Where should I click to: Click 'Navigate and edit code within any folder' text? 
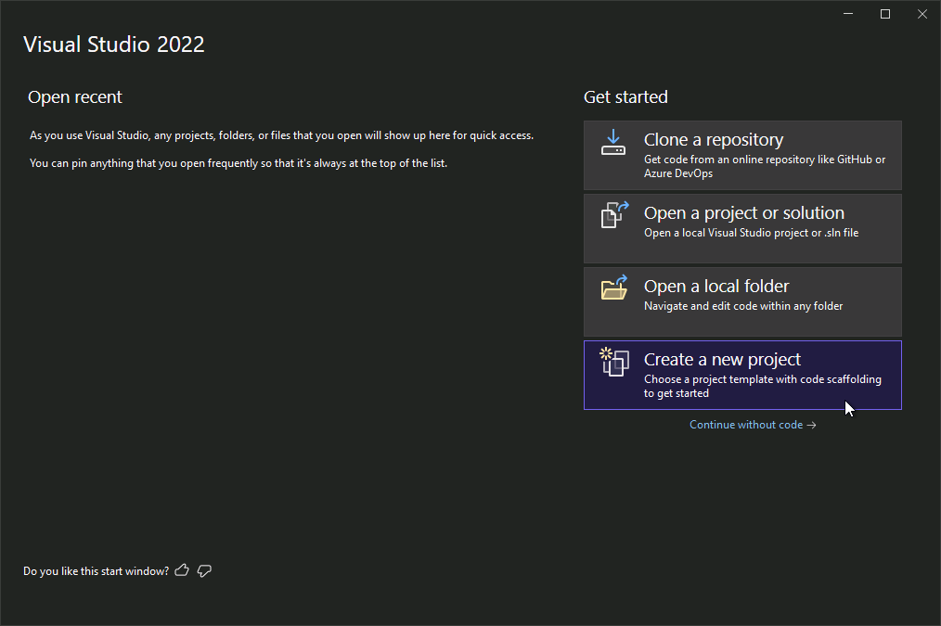point(743,306)
